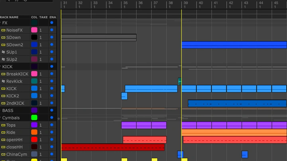Screen dimensions: 287x161
Task: Click the SUp2 audio waveform icon
Action: coord(3,59)
